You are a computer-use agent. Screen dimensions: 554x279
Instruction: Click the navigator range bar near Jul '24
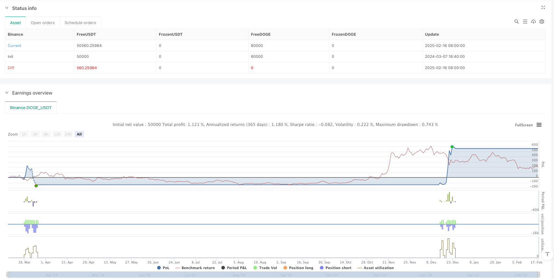pyautogui.click(x=190, y=275)
